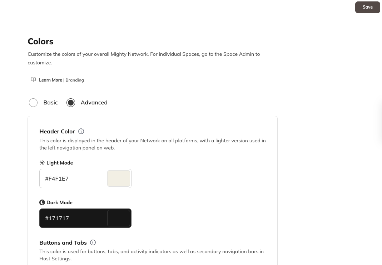382x265 pixels.
Task: Focus the Dark Mode hex field #171717
Action: pyautogui.click(x=73, y=218)
